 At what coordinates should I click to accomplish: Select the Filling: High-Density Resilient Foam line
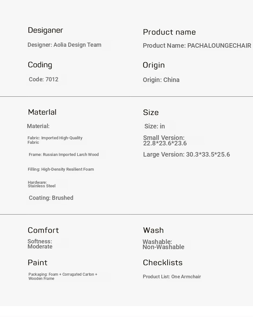point(61,169)
